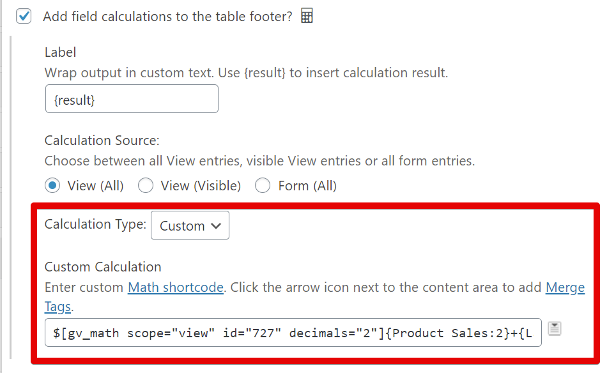Focus the Label {result} text field
This screenshot has height=373, width=607.
point(132,99)
